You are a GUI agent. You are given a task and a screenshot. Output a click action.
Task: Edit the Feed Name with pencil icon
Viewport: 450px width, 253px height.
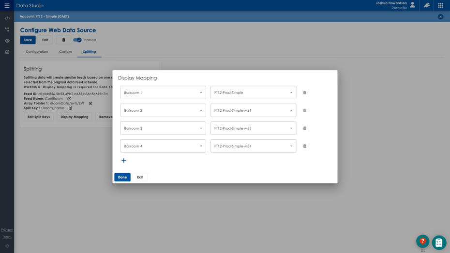coord(69,99)
